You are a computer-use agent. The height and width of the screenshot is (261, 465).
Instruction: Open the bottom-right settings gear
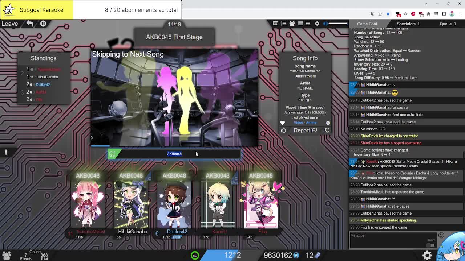(x=427, y=255)
